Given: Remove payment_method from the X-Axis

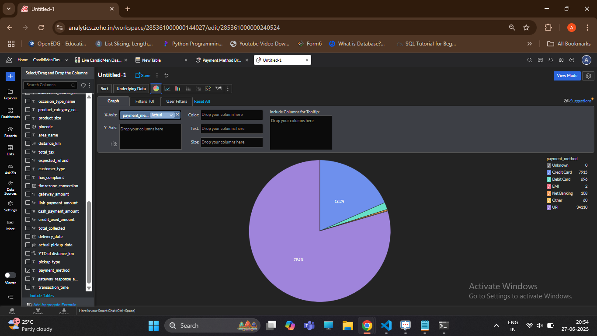Looking at the screenshot, I should tap(177, 115).
